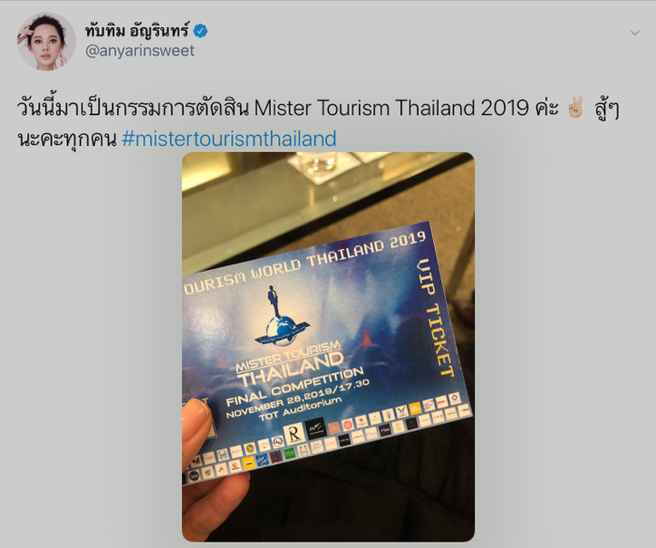Open the #mistertourismthailand hashtag
Viewport: 656px width, 548px height.
(x=229, y=139)
